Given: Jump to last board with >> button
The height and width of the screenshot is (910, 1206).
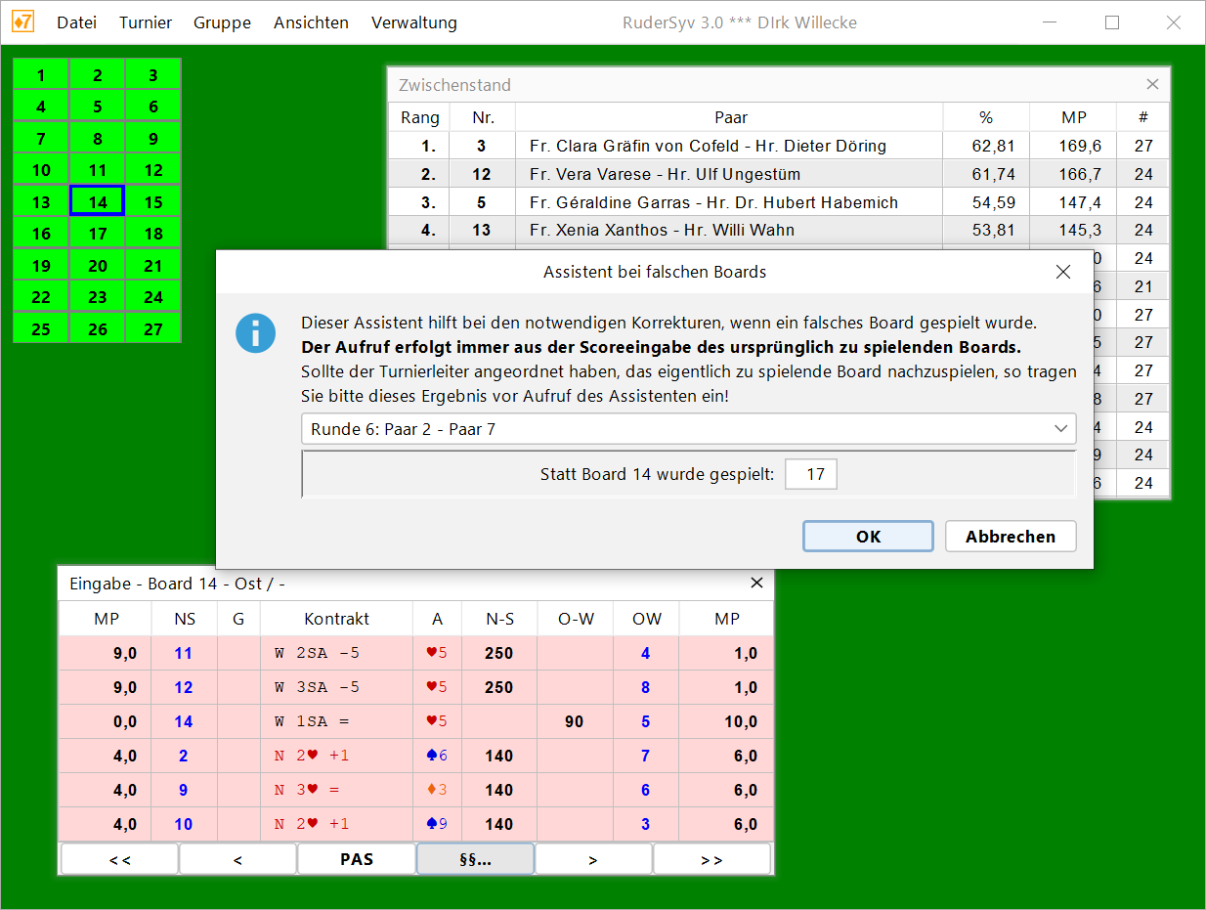Looking at the screenshot, I should tap(711, 859).
